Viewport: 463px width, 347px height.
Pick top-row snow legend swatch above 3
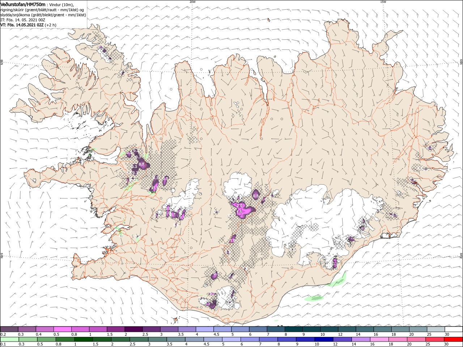point(169,329)
